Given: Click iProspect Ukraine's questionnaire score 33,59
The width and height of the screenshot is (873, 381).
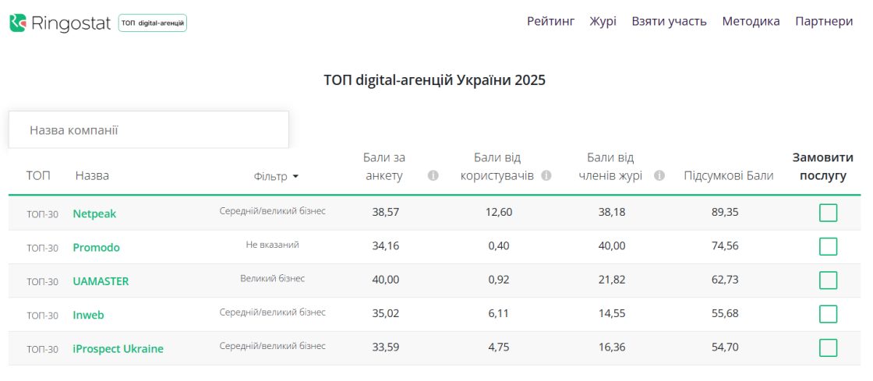Looking at the screenshot, I should (x=386, y=347).
